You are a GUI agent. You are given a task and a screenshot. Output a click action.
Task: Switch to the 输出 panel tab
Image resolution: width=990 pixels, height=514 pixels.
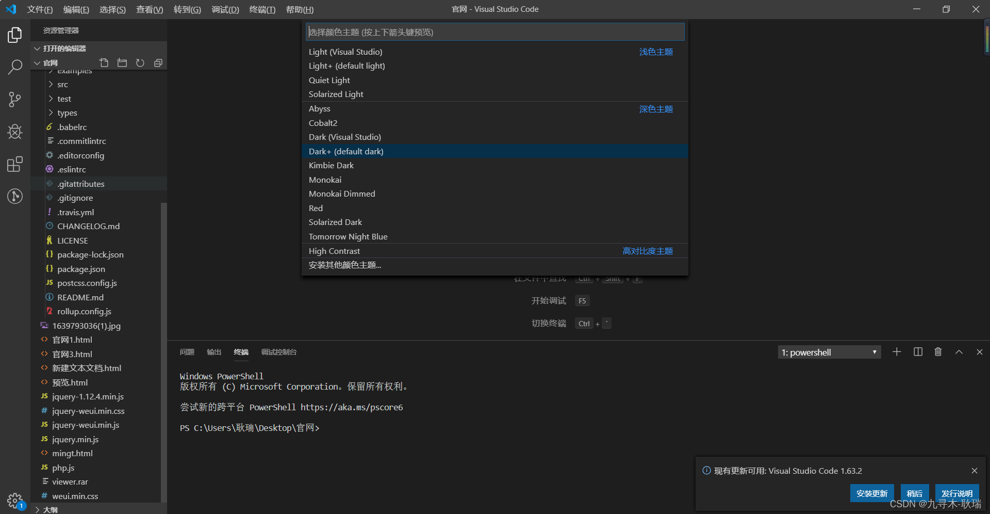click(214, 352)
